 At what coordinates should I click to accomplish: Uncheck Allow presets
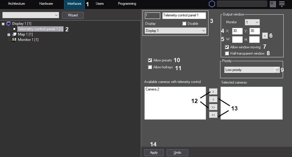pos(150,60)
